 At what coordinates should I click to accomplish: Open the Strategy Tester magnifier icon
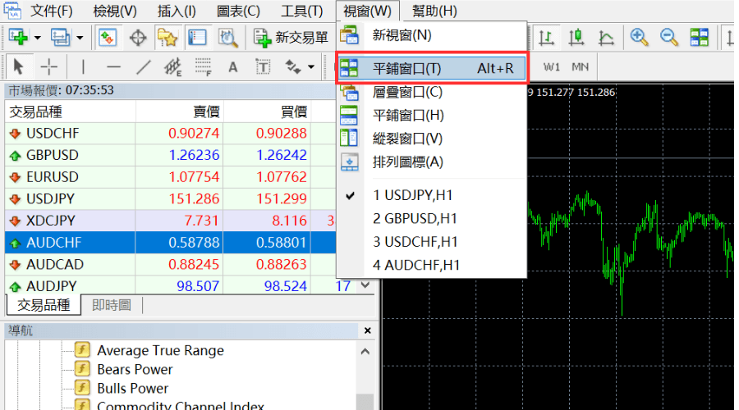[227, 37]
